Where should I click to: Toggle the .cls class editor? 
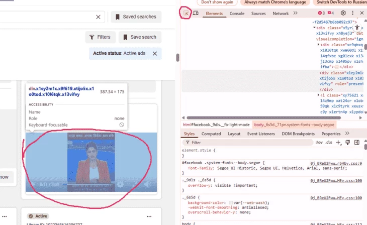click(329, 143)
